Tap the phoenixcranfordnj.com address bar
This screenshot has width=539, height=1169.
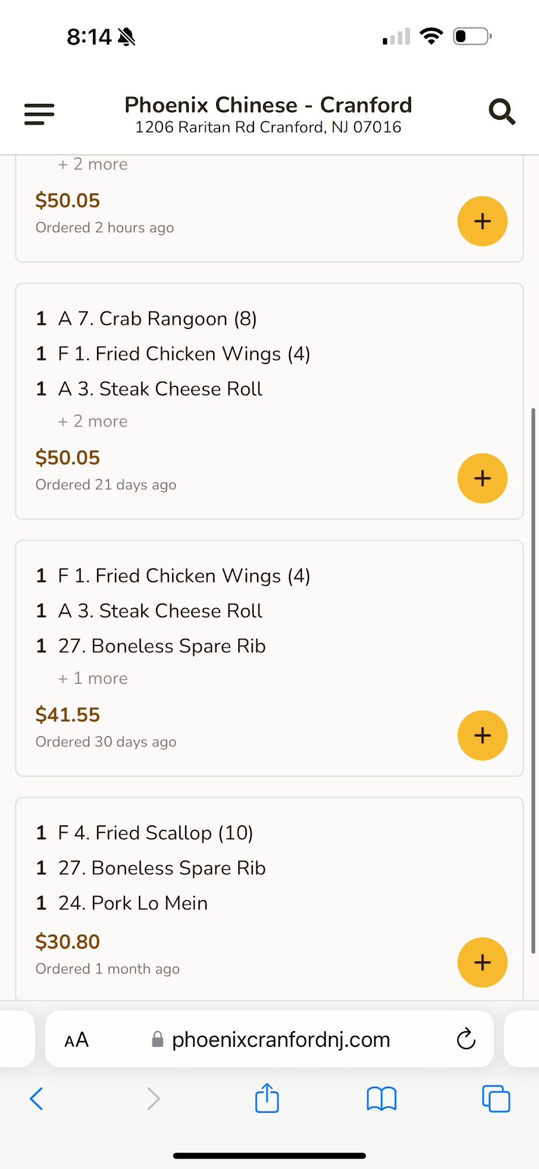pyautogui.click(x=280, y=1040)
